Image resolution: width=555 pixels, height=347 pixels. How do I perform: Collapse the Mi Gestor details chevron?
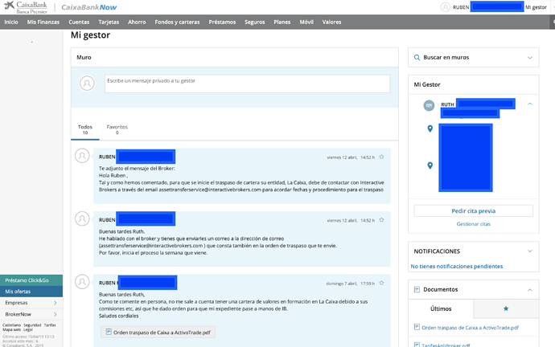coord(530,104)
